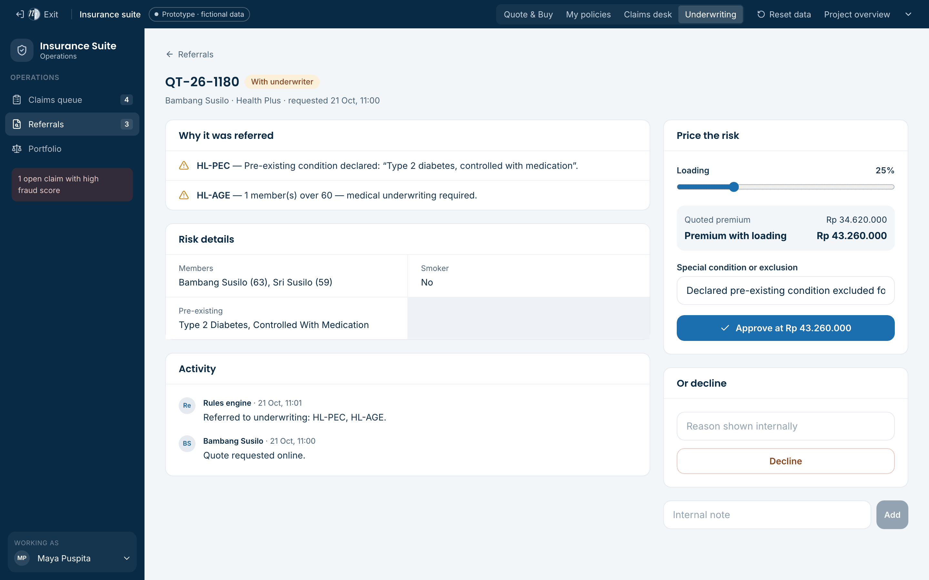
Task: Open Project overview link
Action: pos(857,15)
